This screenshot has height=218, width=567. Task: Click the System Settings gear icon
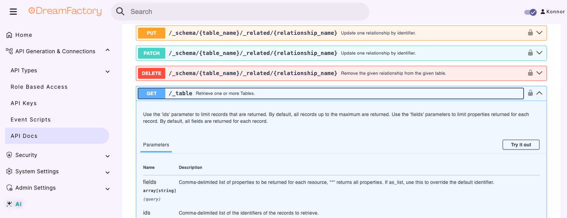[x=9, y=171]
